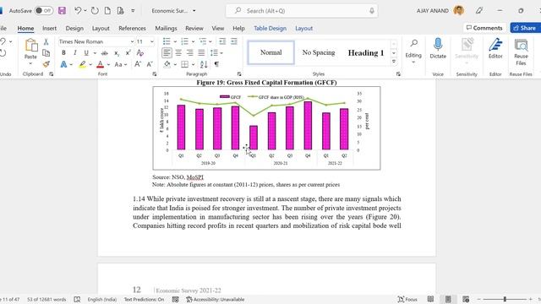The width and height of the screenshot is (541, 304).
Task: Apply Strikethrough formatting
Action: [x=105, y=53]
